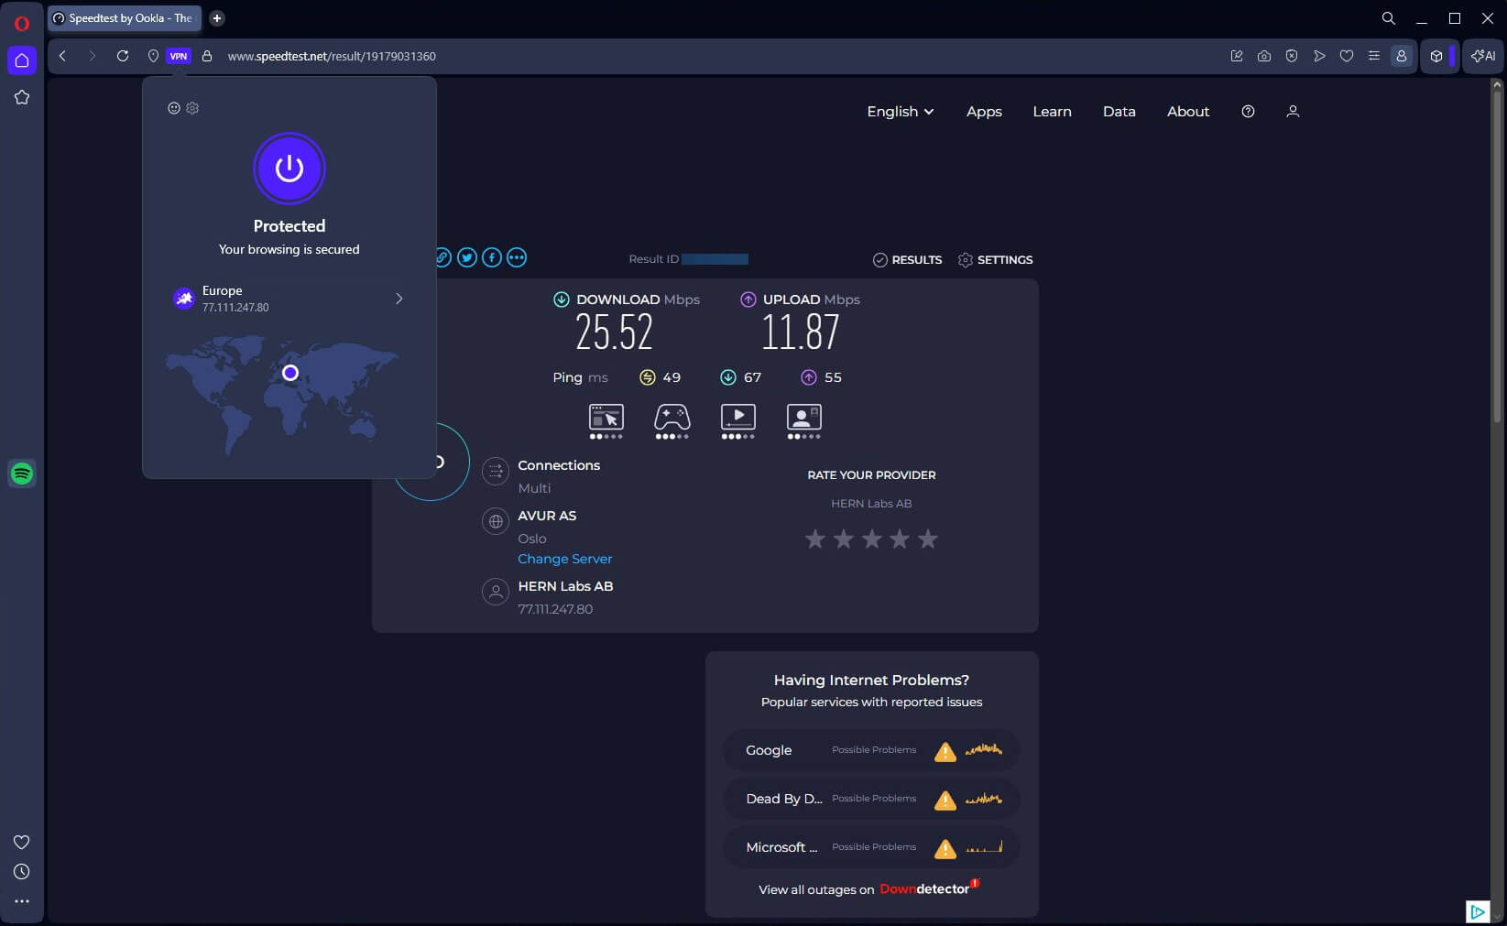Open sidebar heart favorites icon
Screen dimensions: 1507x926
[22, 842]
